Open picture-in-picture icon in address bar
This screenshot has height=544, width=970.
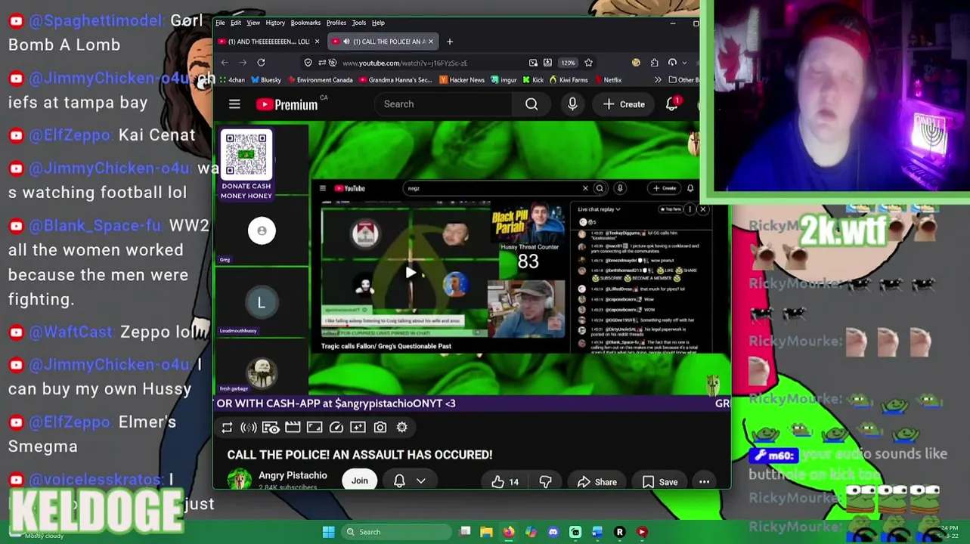click(534, 63)
